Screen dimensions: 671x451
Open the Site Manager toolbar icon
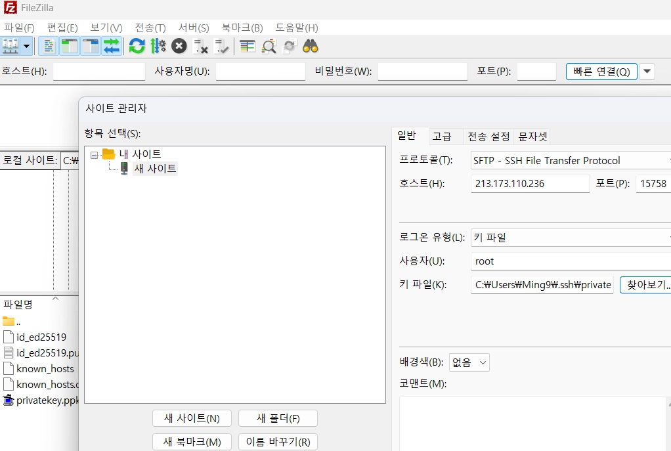click(x=11, y=46)
